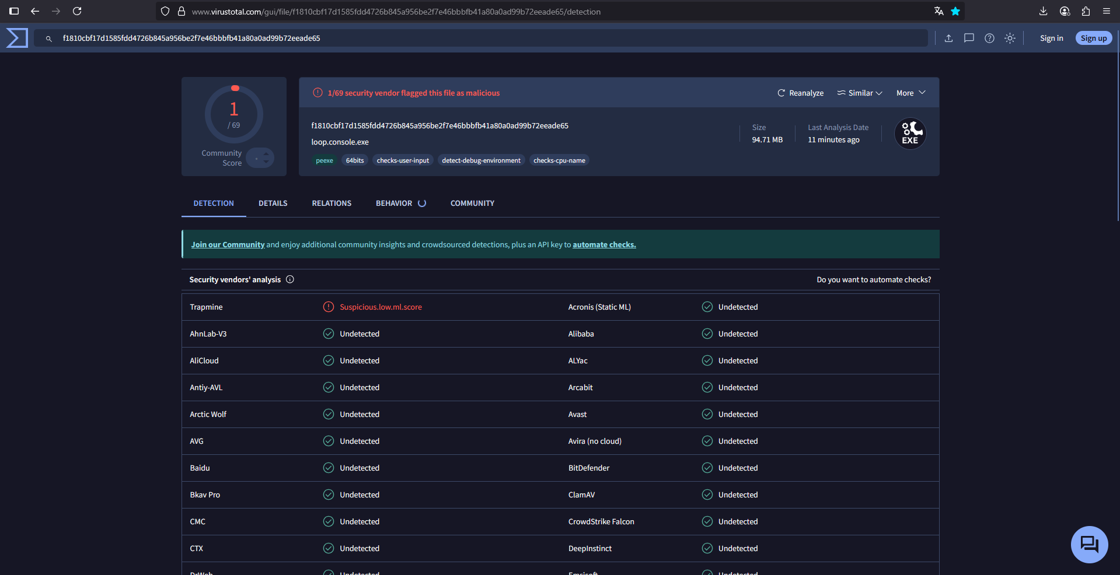This screenshot has width=1120, height=575.
Task: Click the Undetected result for ClamAV
Action: tap(738, 495)
